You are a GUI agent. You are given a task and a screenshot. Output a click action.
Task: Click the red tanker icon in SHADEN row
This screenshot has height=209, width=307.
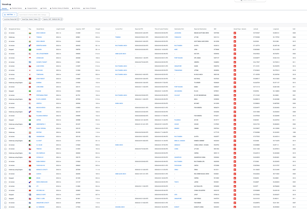(x=235, y=49)
